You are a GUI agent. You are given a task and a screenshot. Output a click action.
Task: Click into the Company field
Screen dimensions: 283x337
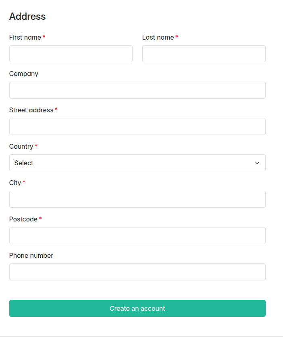coord(137,90)
